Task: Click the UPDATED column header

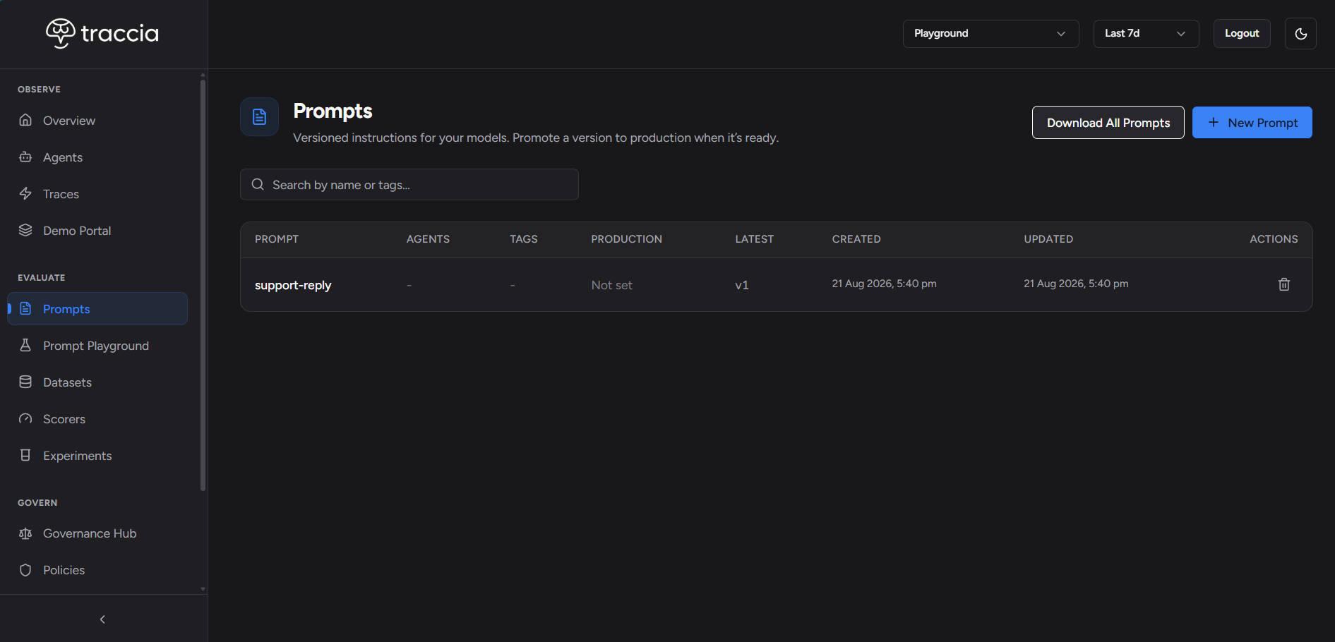Action: pos(1048,239)
